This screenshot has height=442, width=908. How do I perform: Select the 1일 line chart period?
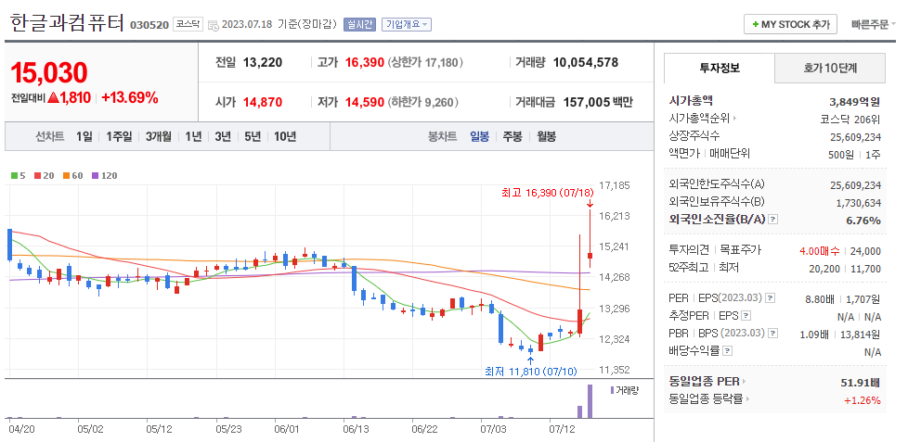click(x=84, y=137)
